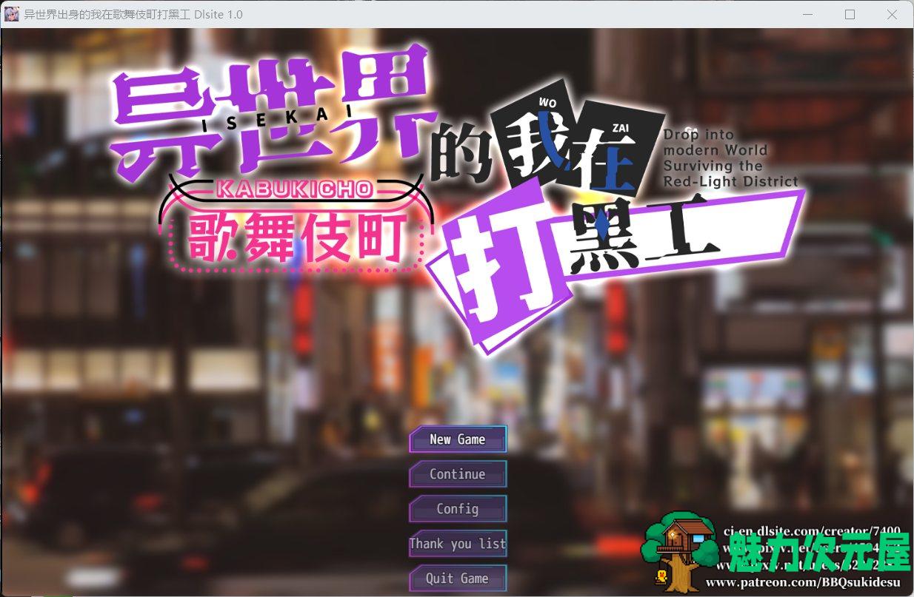914x597 pixels.
Task: Open the Thank you list
Action: coord(458,543)
